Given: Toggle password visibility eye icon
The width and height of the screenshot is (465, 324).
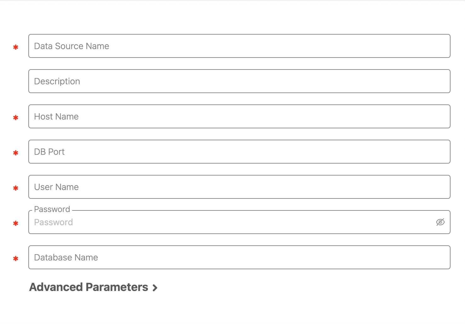Looking at the screenshot, I should tap(440, 222).
